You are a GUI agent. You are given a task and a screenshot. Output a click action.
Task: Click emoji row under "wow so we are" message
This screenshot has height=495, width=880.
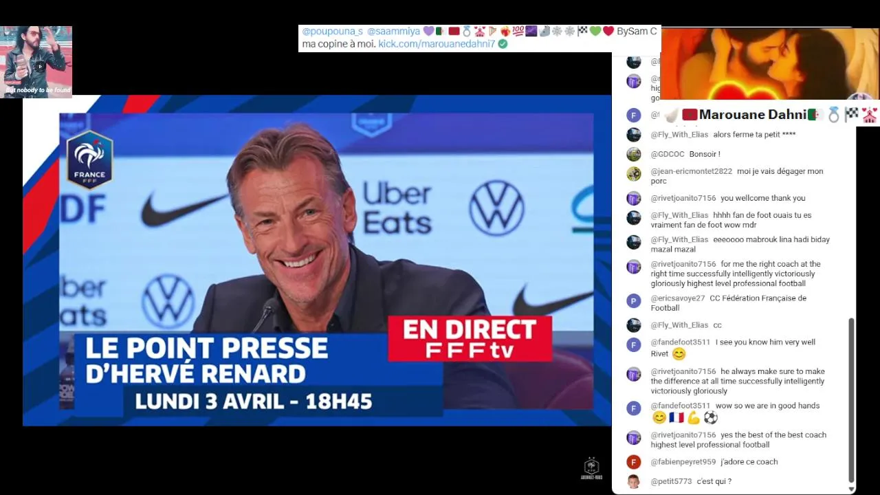(x=685, y=418)
